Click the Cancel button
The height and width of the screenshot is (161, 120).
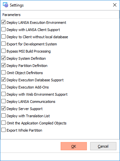coord(103,146)
